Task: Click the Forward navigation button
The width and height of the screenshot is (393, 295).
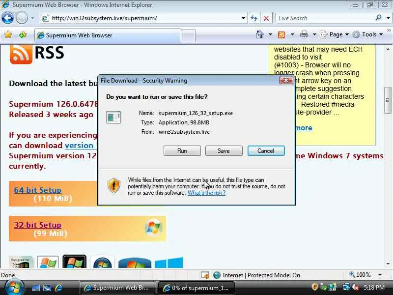Action: point(22,18)
